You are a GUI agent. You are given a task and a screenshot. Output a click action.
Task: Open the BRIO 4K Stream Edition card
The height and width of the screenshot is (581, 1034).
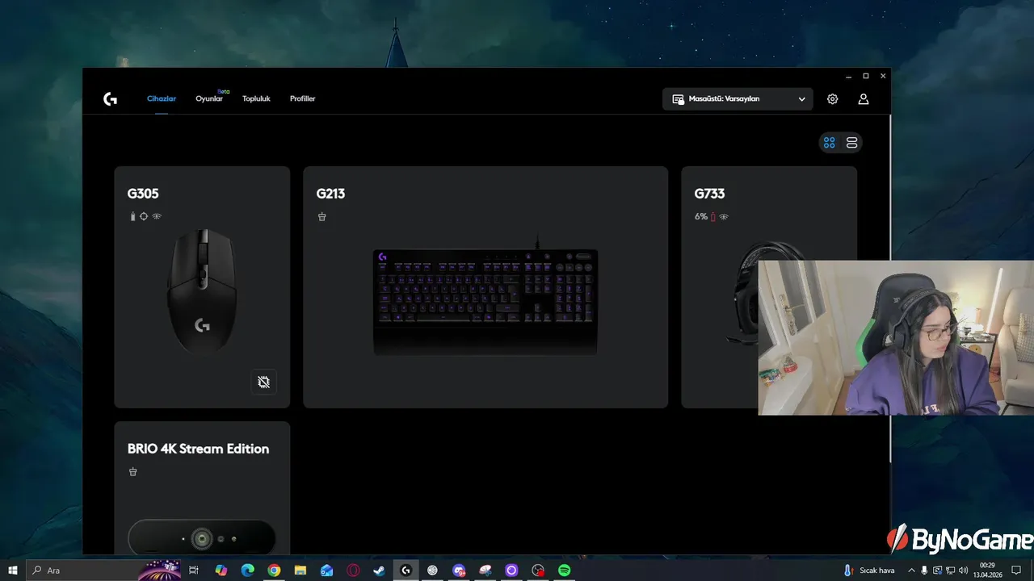coord(202,487)
